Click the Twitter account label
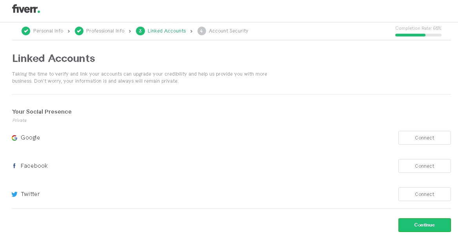 coord(31,194)
